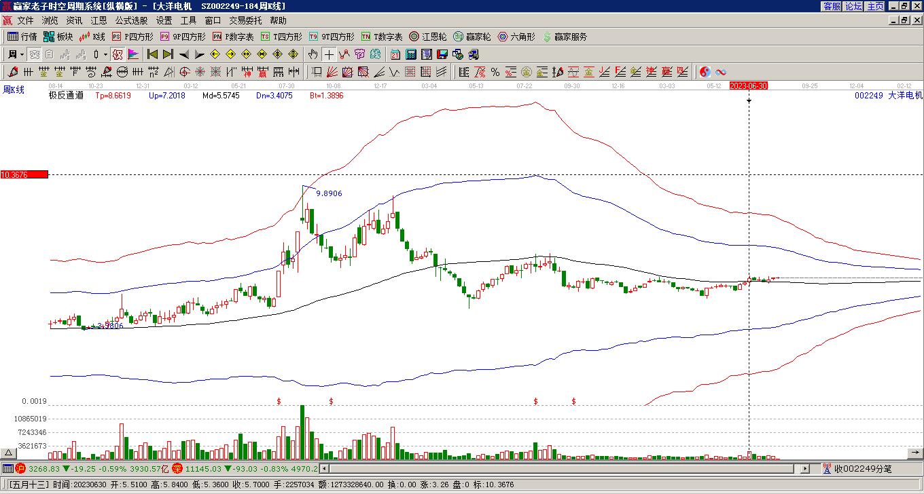Click the colored flag icon
This screenshot has width=924, height=494.
pyautogui.click(x=133, y=54)
